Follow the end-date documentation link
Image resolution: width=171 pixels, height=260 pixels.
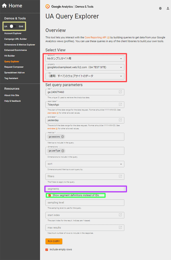52,128
